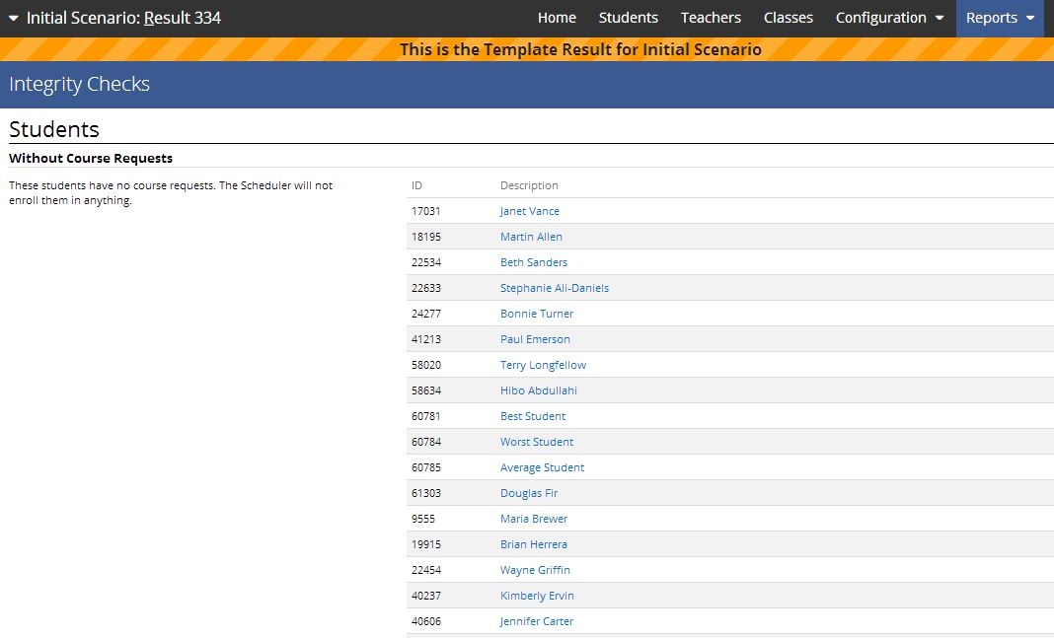This screenshot has height=638, width=1054.
Task: Go to the Classes page
Action: [788, 17]
